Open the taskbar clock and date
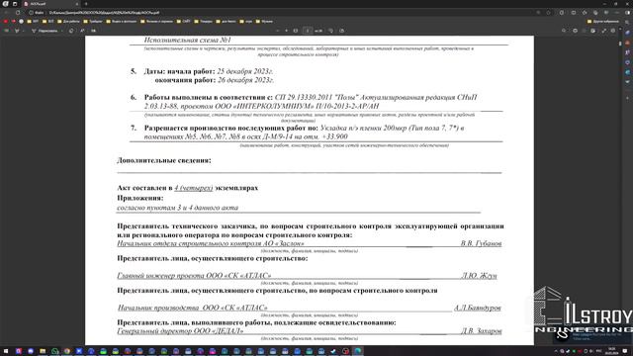 point(612,351)
